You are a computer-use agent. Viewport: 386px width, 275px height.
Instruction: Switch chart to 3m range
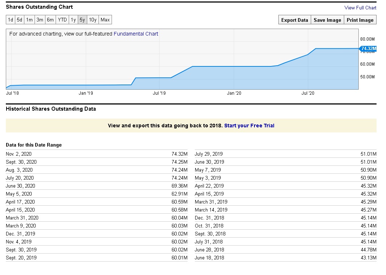pyautogui.click(x=40, y=20)
